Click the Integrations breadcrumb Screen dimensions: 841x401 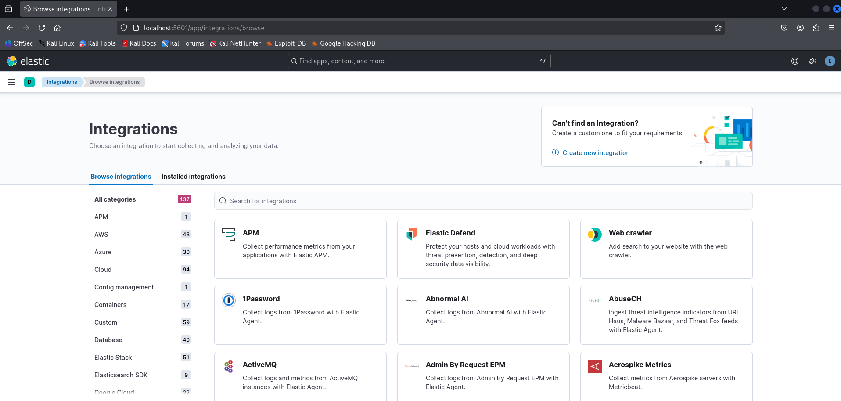point(62,82)
